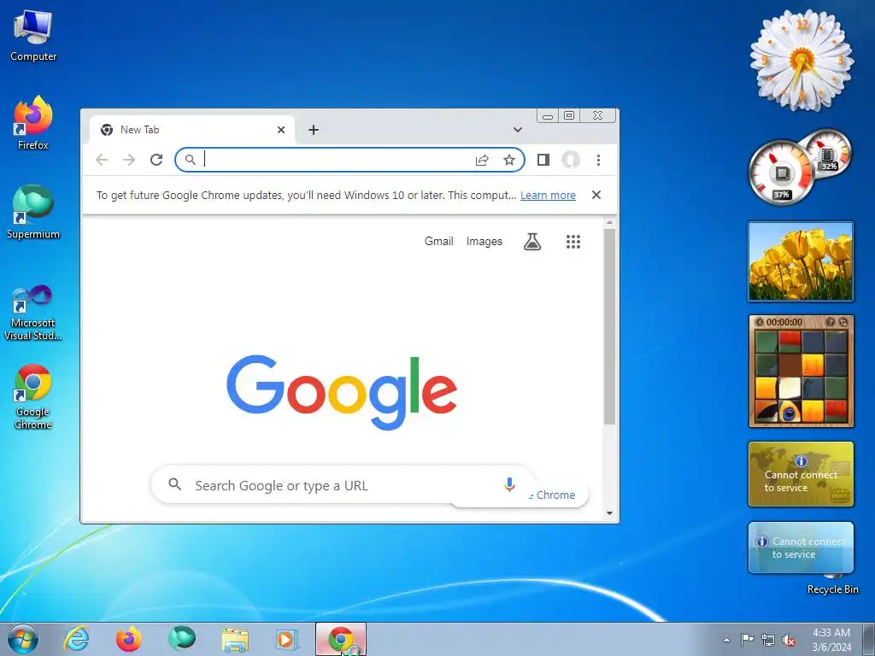Image resolution: width=875 pixels, height=656 pixels.
Task: Click page scrollbar up arrow
Action: 609,223
